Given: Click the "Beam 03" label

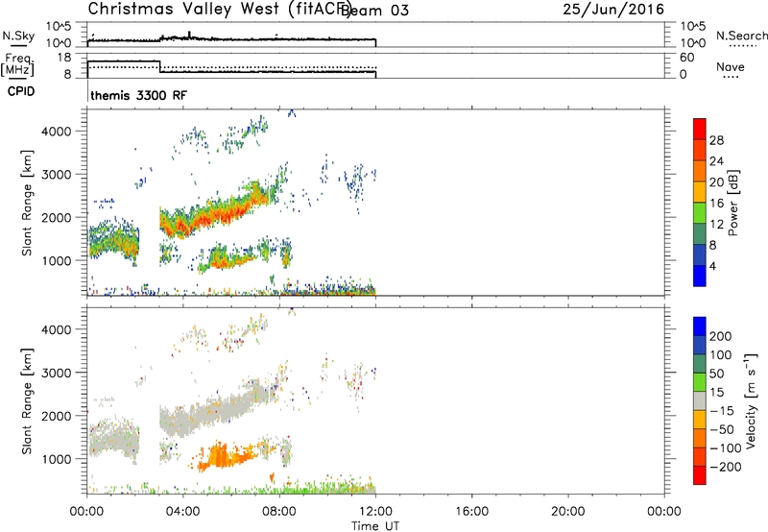Looking at the screenshot, I should [x=374, y=11].
